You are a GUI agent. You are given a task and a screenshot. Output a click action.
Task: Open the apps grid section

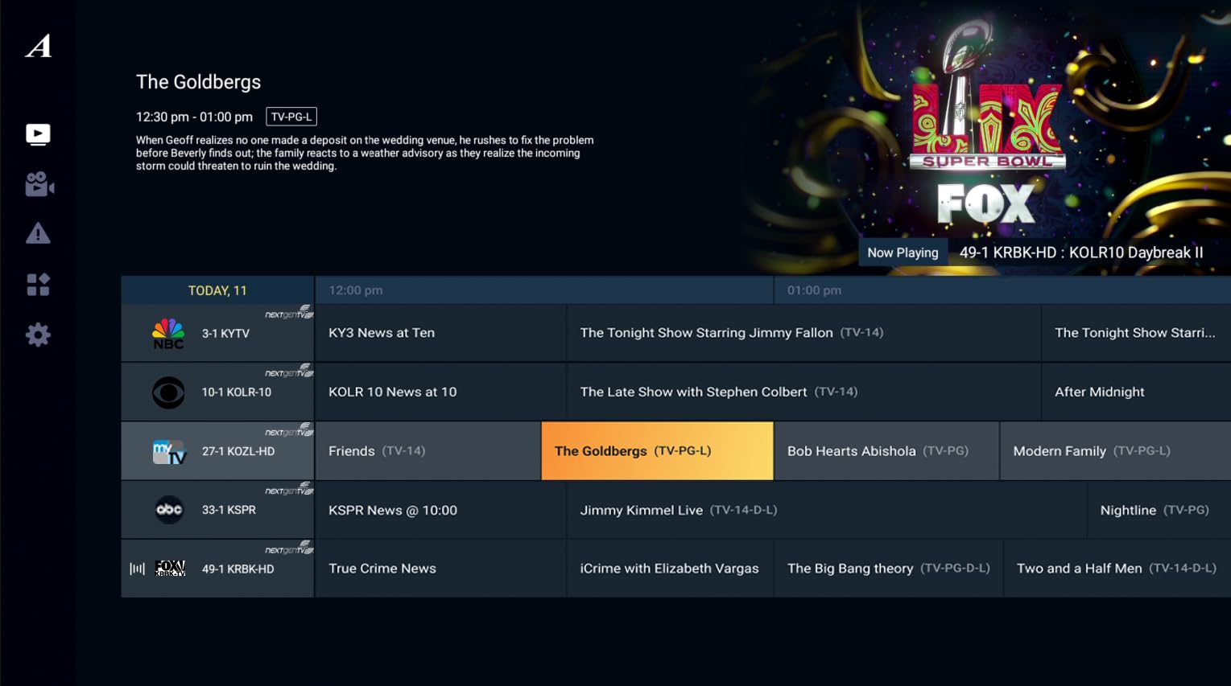[37, 284]
